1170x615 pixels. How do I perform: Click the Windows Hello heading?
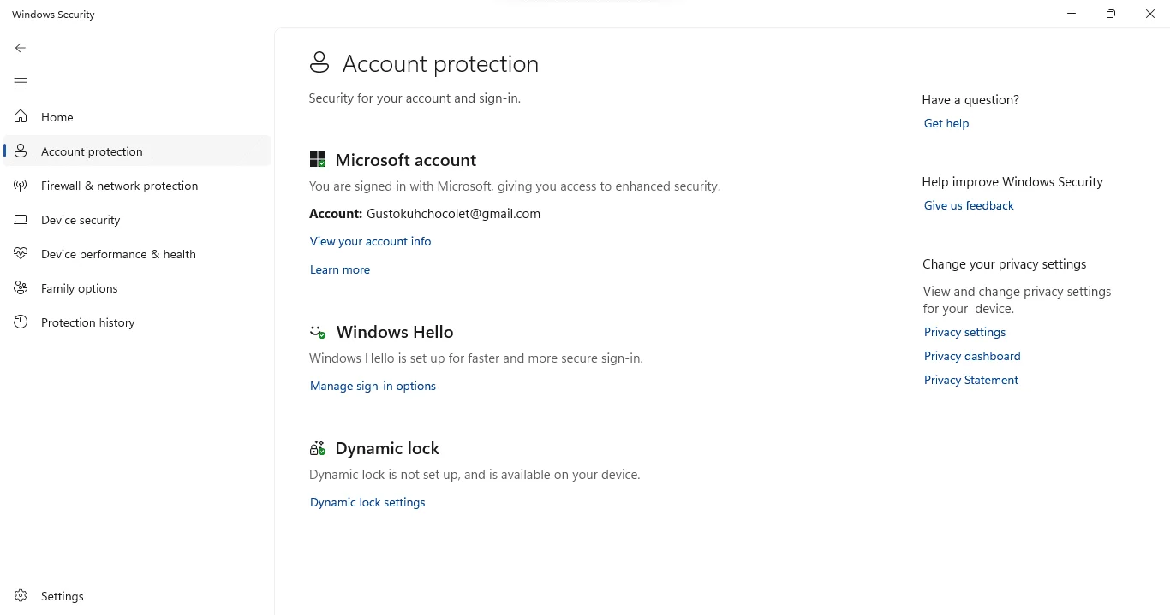(395, 332)
